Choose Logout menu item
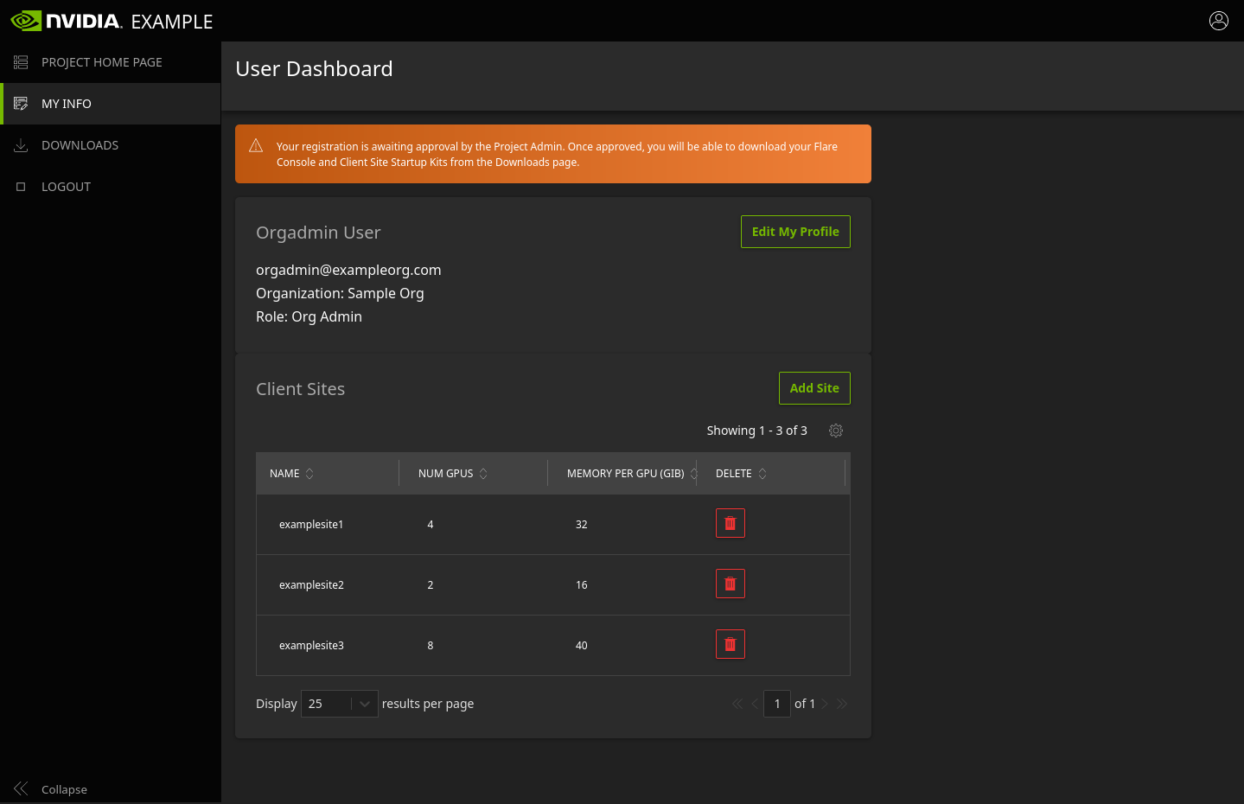This screenshot has height=804, width=1244. coord(111,187)
